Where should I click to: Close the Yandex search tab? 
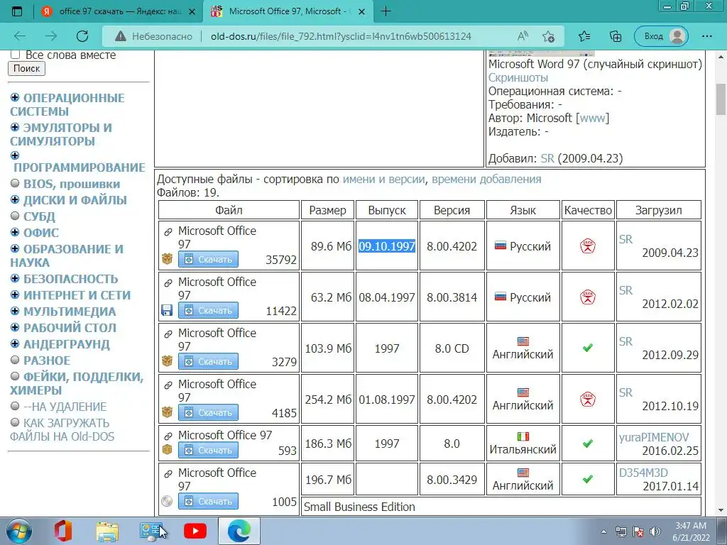(192, 11)
